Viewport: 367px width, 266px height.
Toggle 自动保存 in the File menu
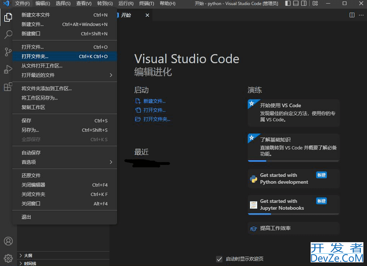point(65,153)
